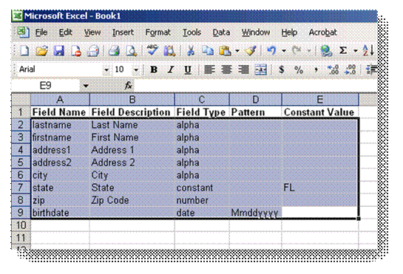
Task: Apply the Comma style
Action: click(316, 69)
